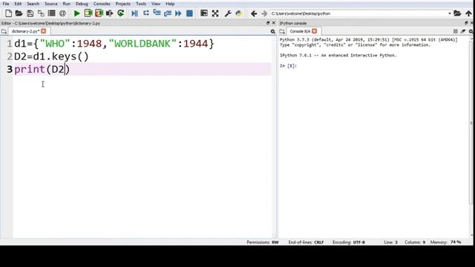Continue execution until next breakpoint
This screenshot has height=267, width=475.
178,13
